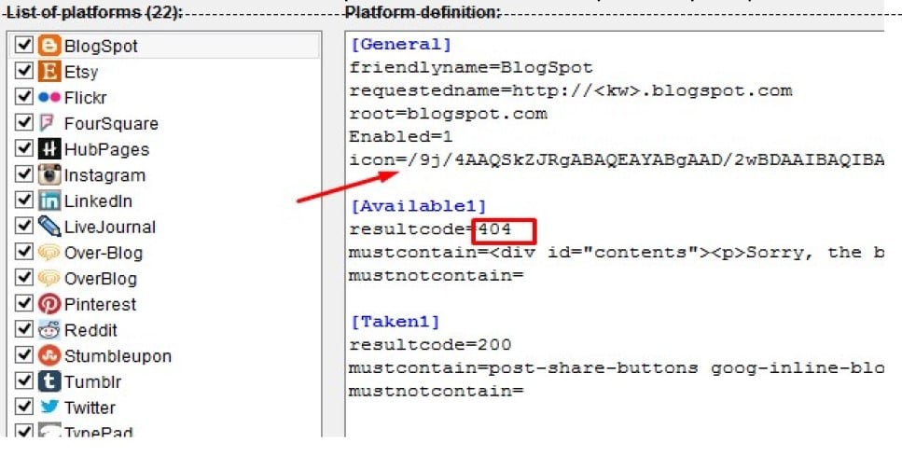Click the OverBlog platform icon
902x470 pixels.
[49, 278]
